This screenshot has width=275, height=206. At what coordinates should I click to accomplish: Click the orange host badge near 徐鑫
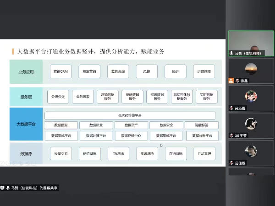click(231, 81)
